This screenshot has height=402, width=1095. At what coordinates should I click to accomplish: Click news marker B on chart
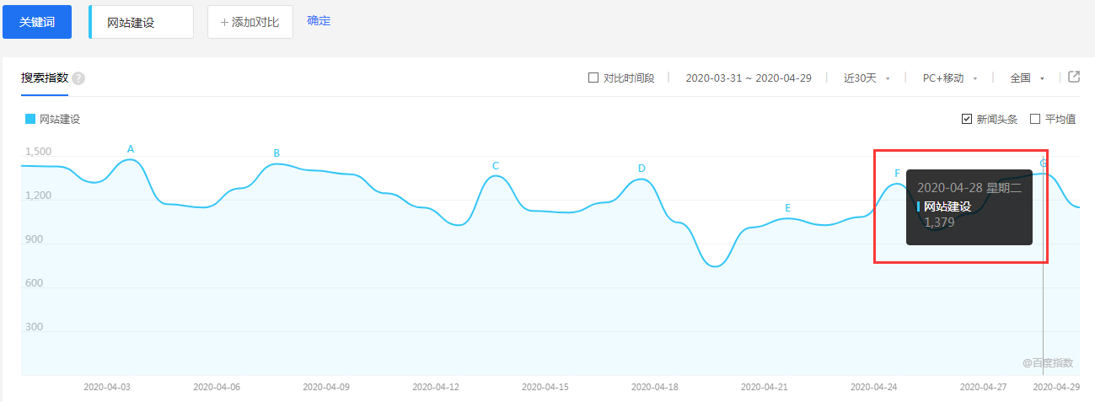(x=276, y=153)
